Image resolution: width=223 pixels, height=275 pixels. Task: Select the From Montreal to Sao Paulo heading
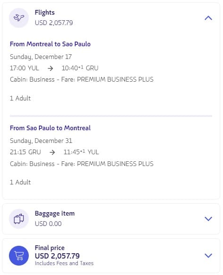(50, 44)
